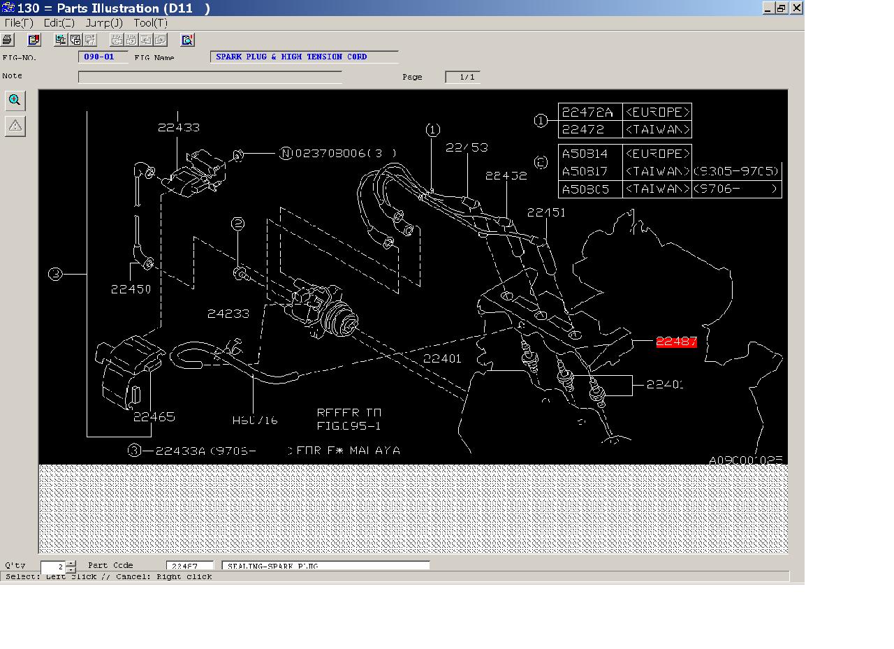This screenshot has width=894, height=649.
Task: Click the circled 2 callout near the distributor
Action: [x=238, y=224]
